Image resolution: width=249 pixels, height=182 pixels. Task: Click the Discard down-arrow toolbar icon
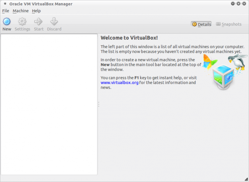pyautogui.click(x=54, y=21)
